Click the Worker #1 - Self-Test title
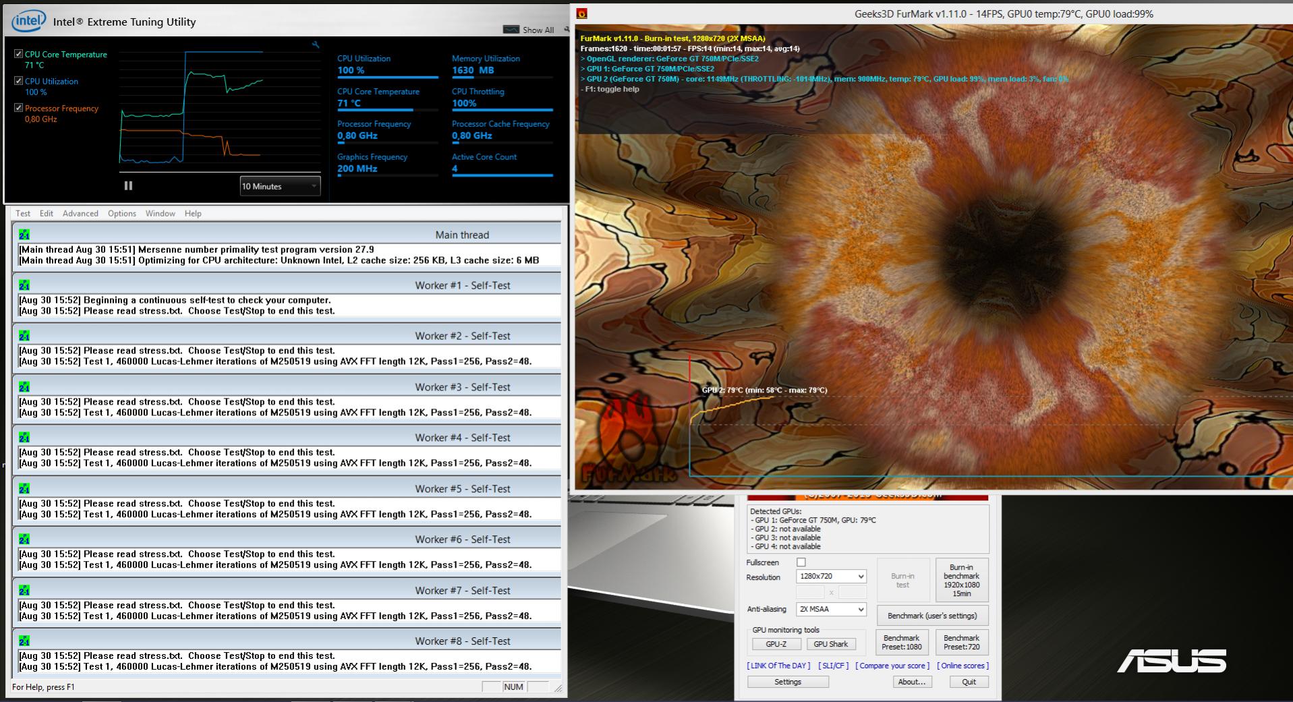This screenshot has height=702, width=1293. point(463,285)
